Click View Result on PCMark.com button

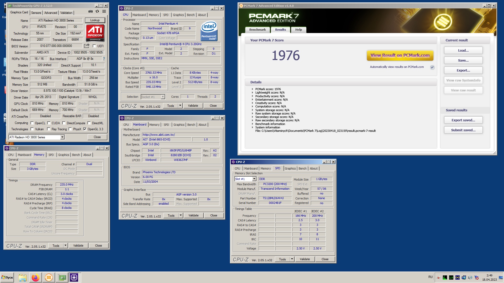pyautogui.click(x=400, y=55)
